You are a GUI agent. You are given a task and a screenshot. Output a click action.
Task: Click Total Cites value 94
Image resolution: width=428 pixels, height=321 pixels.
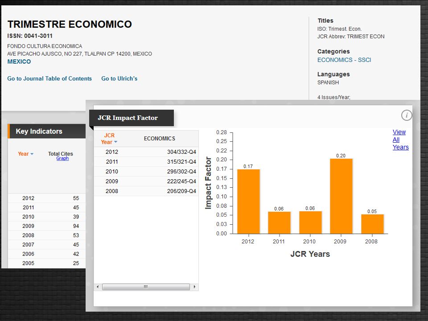point(76,226)
